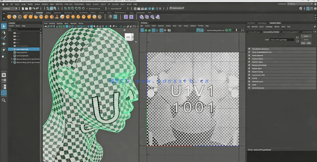Click the magnifier search icon below the left toolbox
This screenshot has width=317, height=162.
click(4, 100)
